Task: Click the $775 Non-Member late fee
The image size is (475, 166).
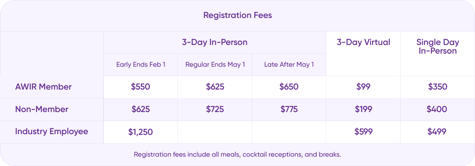Action: coord(289,109)
